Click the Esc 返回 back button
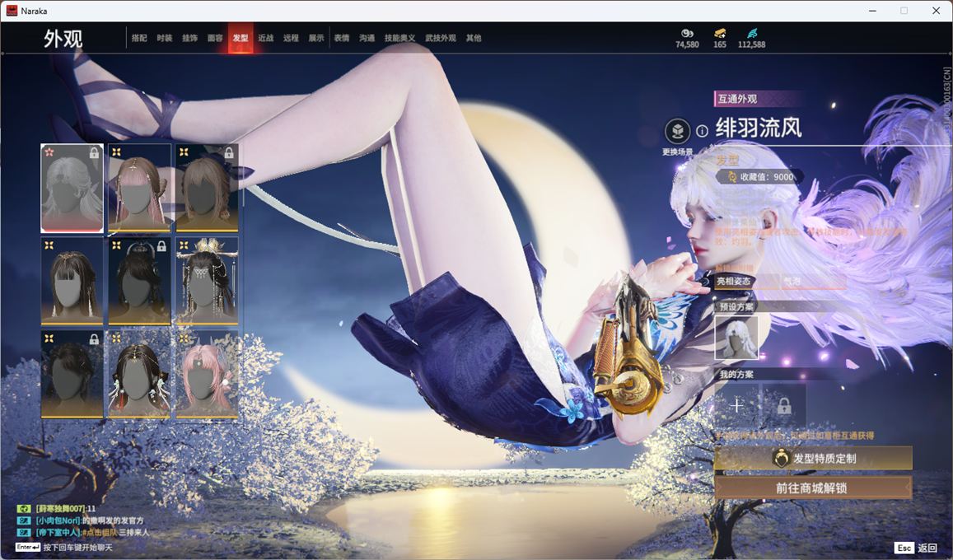This screenshot has height=560, width=953. pyautogui.click(x=917, y=548)
